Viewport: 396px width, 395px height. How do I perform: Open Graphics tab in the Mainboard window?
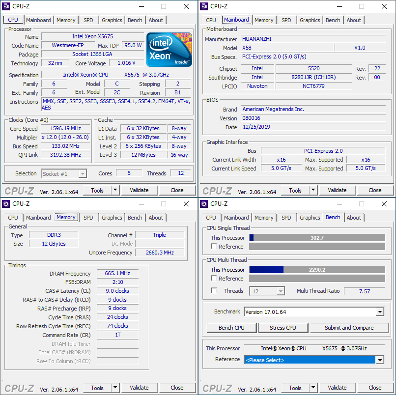(x=310, y=20)
